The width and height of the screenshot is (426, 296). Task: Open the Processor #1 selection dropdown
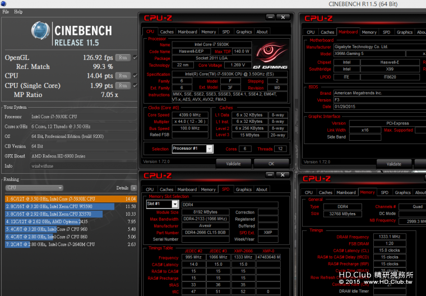coord(193,149)
